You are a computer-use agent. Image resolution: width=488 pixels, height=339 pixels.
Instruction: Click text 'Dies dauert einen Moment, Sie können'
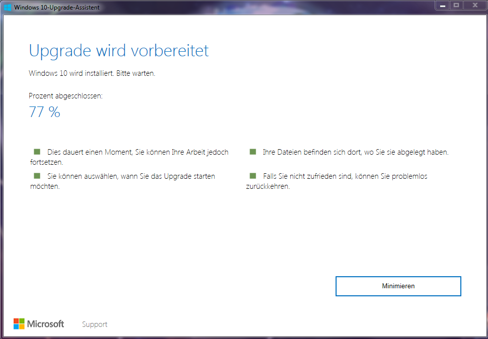(x=109, y=152)
